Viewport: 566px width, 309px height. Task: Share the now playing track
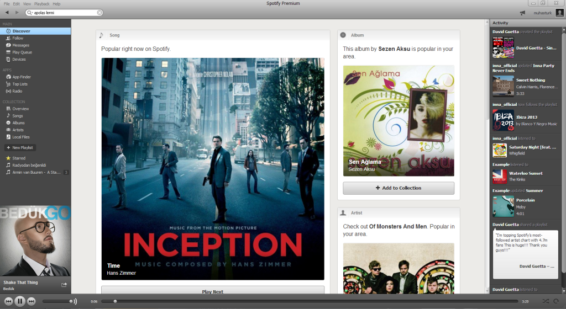click(64, 285)
